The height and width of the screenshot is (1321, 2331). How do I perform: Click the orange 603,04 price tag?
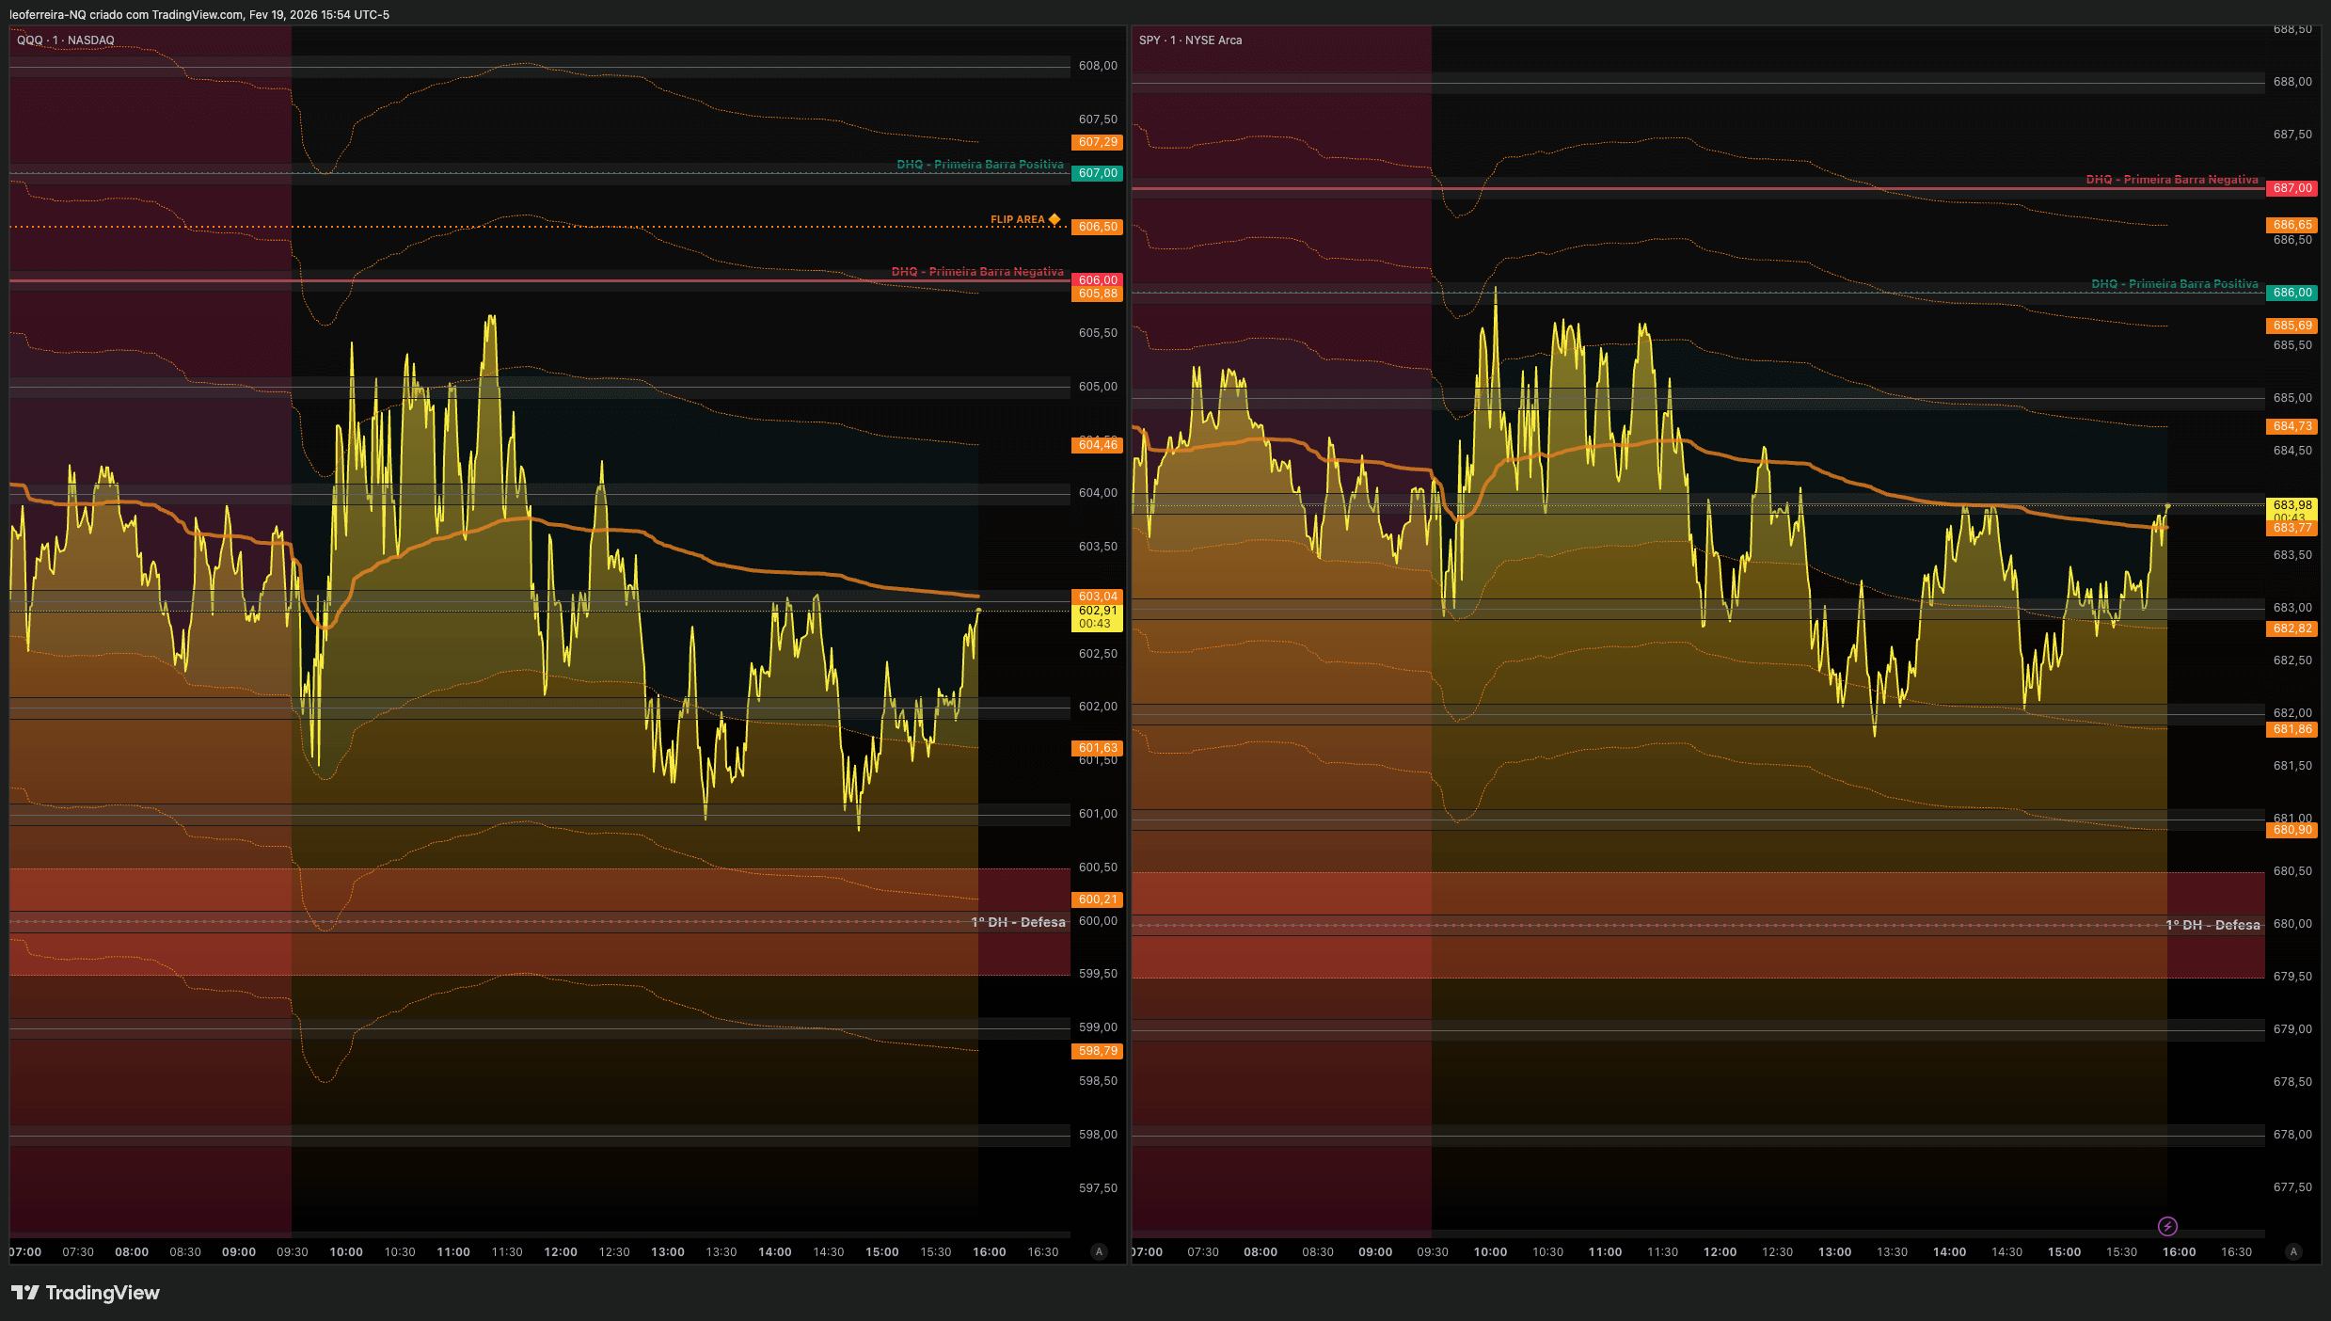[x=1098, y=597]
